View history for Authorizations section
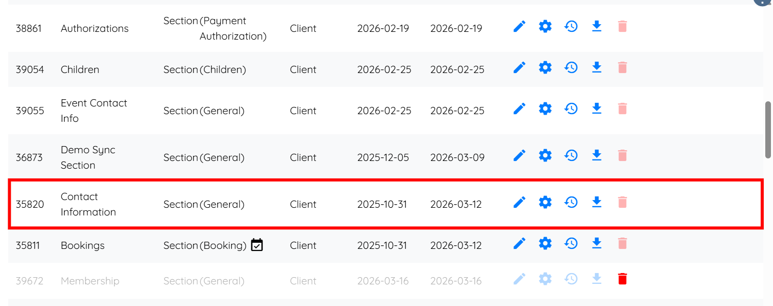This screenshot has width=773, height=306. 571,26
